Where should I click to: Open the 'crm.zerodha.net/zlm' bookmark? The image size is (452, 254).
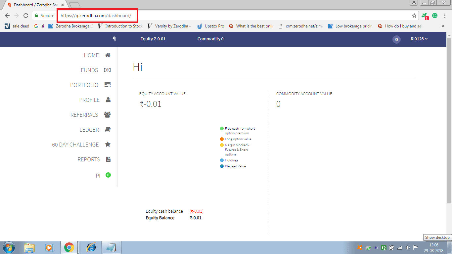pos(301,26)
